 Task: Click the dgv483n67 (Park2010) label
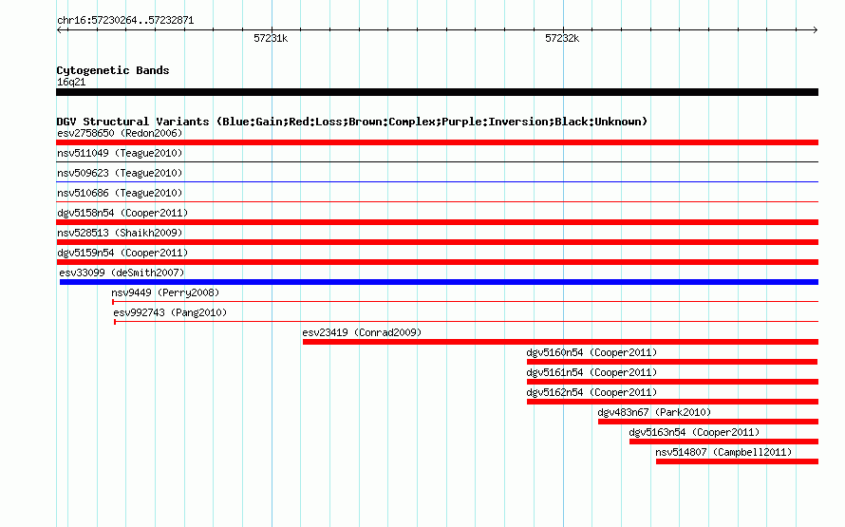pos(654,412)
